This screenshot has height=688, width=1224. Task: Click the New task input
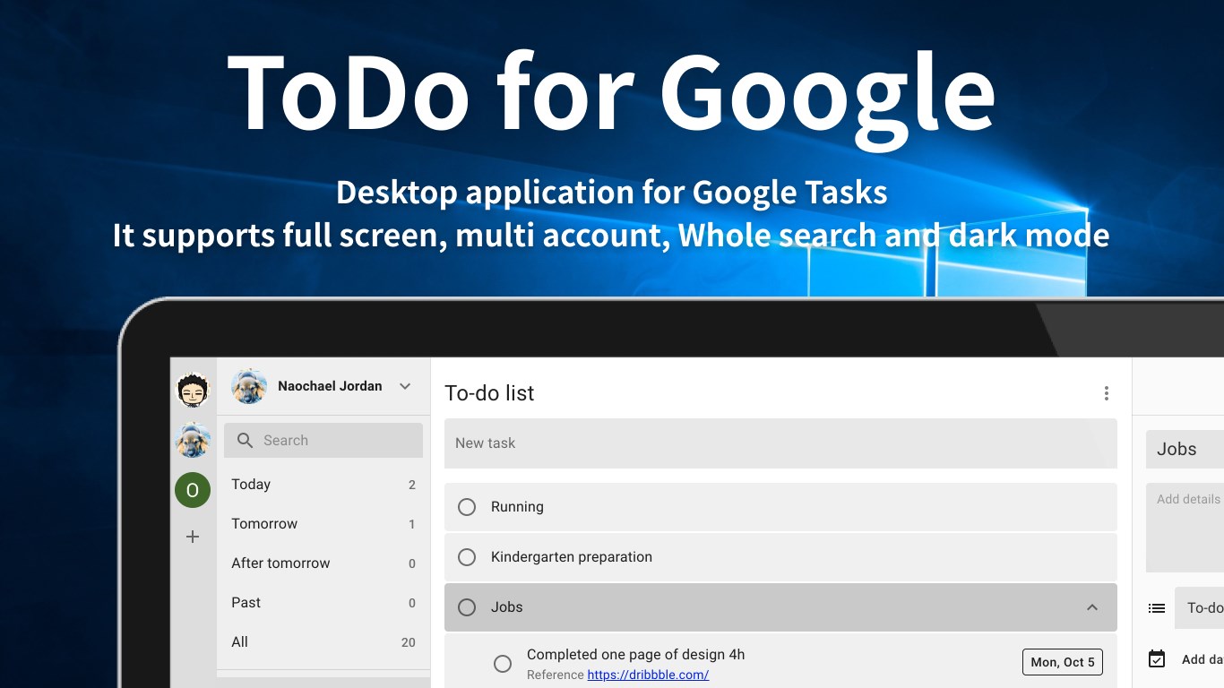pos(780,443)
